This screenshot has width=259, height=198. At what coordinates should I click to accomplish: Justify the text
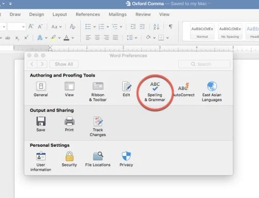click(x=116, y=37)
